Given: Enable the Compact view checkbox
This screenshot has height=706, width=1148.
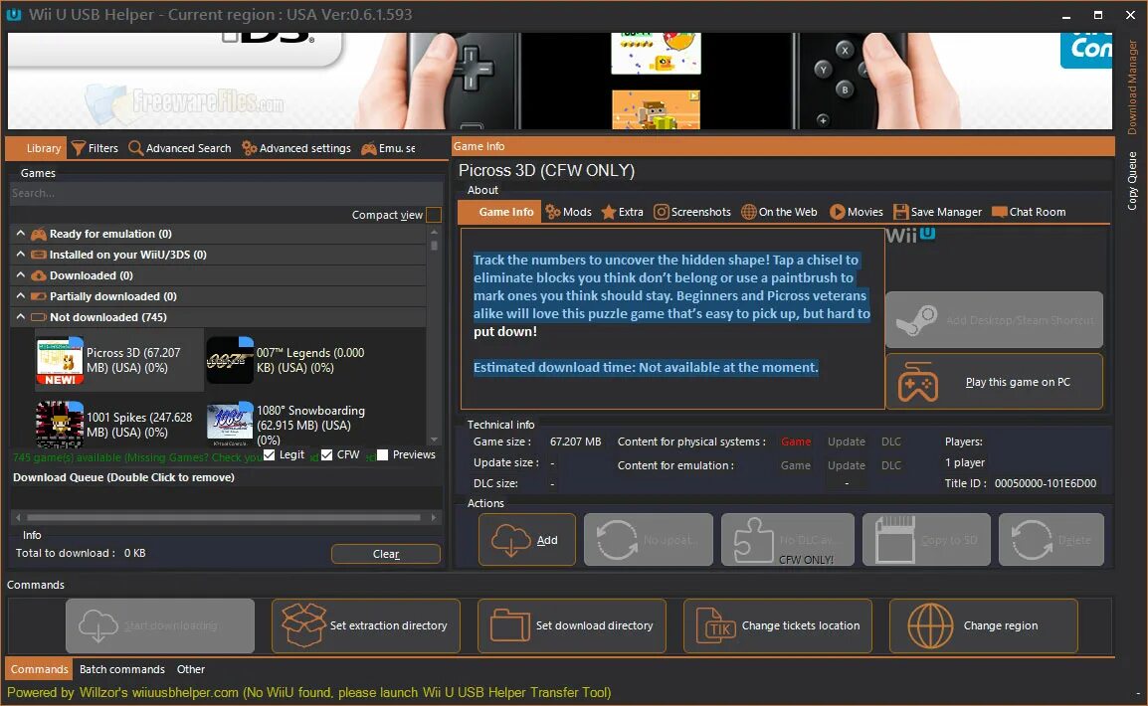Looking at the screenshot, I should (x=434, y=215).
